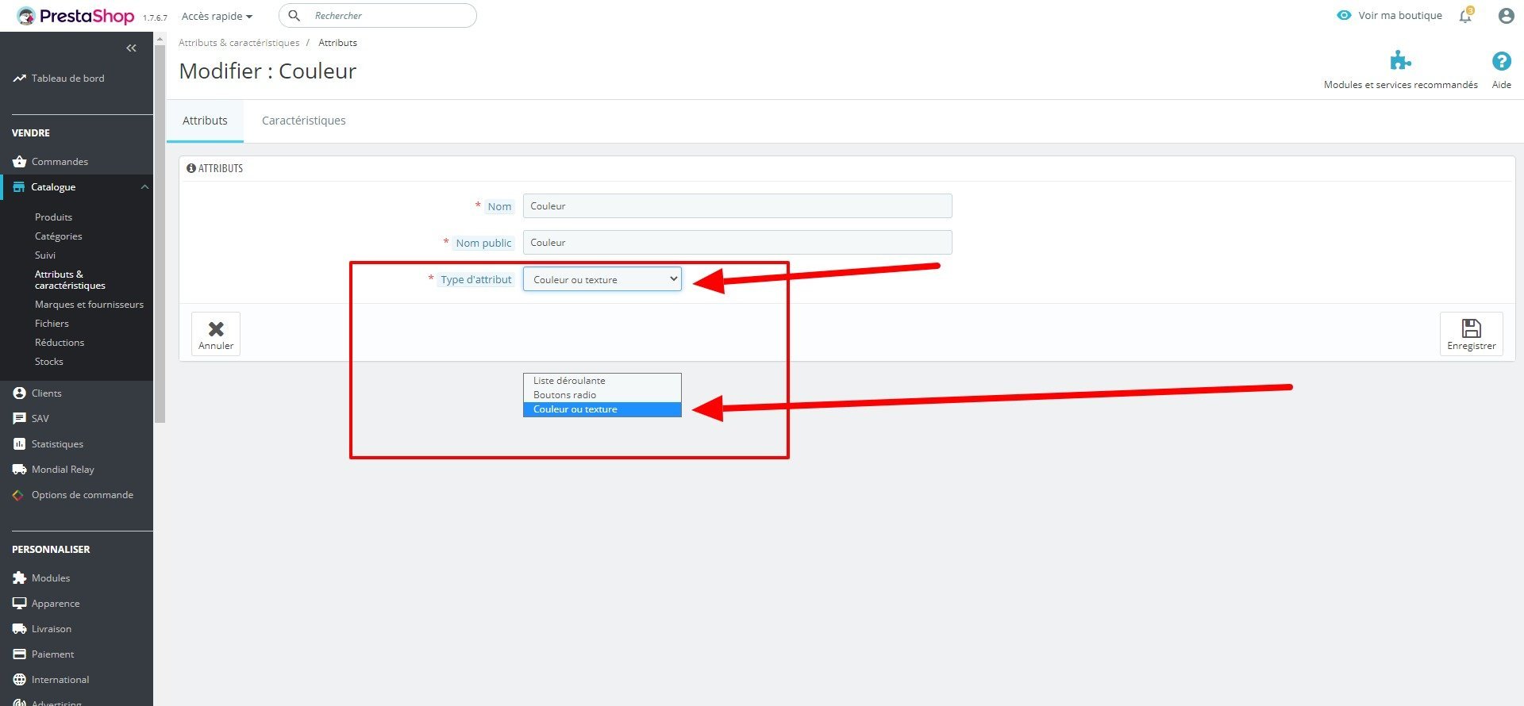1524x706 pixels.
Task: Click into the Nom public input field
Action: (737, 243)
